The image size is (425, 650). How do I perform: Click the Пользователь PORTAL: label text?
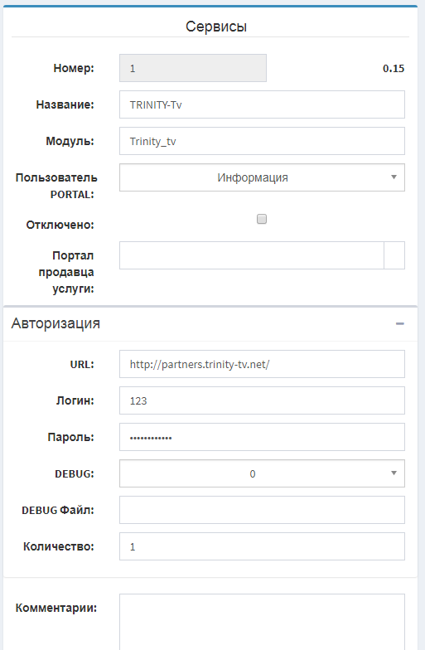point(56,186)
